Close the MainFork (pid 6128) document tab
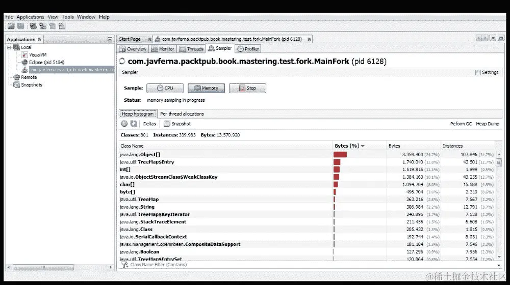The image size is (510, 285). pos(309,39)
